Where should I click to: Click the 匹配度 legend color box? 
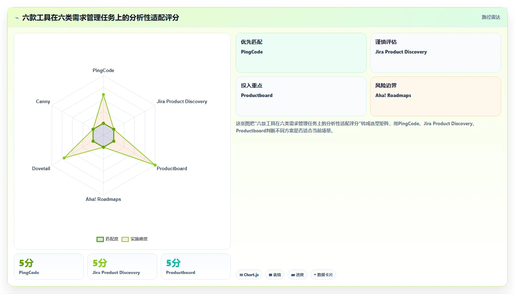tap(100, 239)
